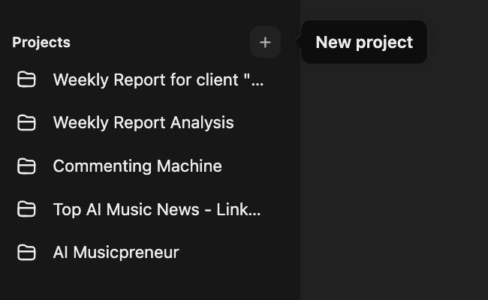Click the Projects section heading
Image resolution: width=488 pixels, height=300 pixels.
[x=41, y=43]
